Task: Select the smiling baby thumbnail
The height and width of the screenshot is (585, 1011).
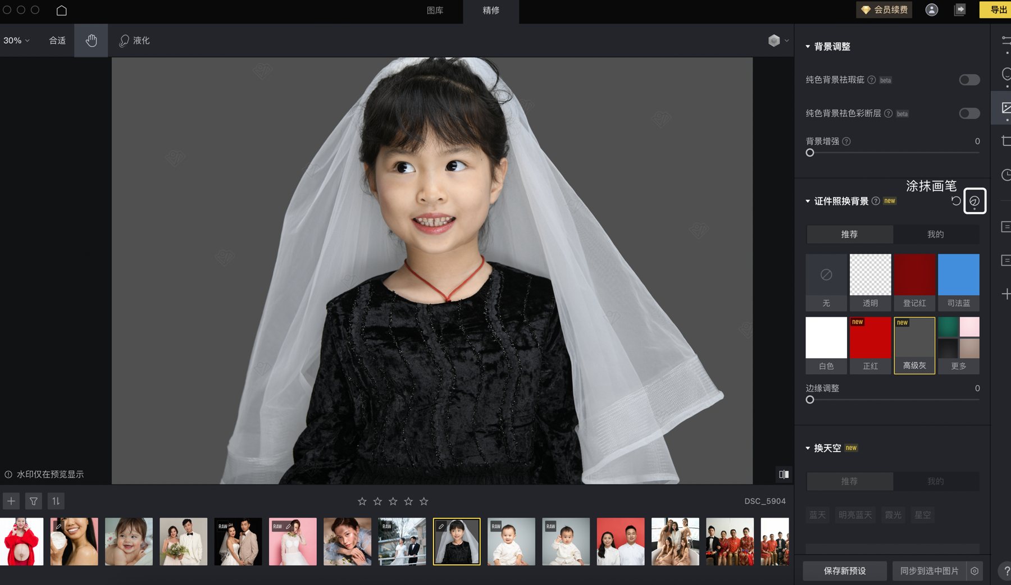Action: click(129, 541)
